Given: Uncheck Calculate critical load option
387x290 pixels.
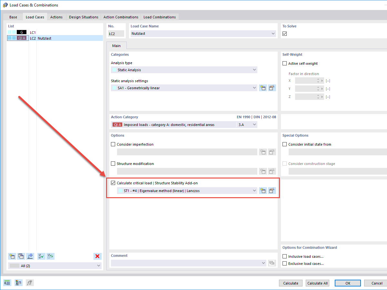Looking at the screenshot, I should (113, 183).
